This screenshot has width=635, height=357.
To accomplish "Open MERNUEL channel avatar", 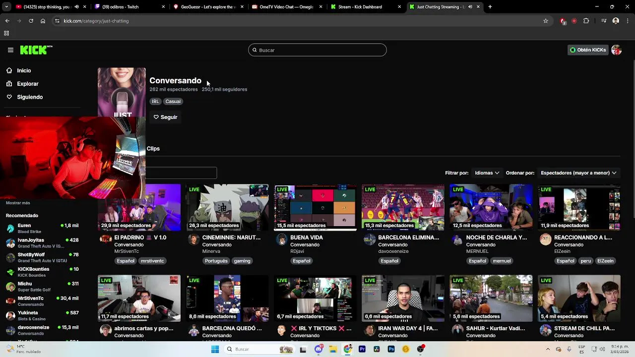I will pos(457,240).
